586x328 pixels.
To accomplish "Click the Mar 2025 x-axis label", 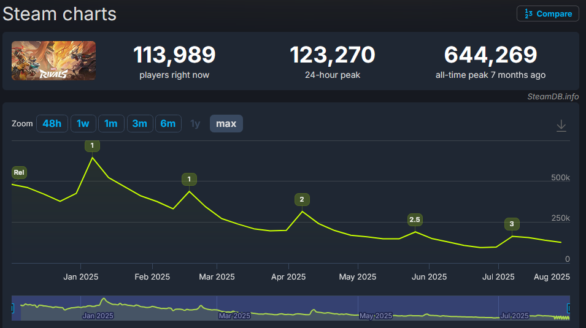I will (217, 277).
